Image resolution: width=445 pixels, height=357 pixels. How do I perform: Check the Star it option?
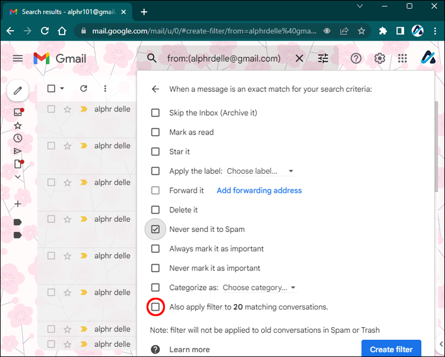[155, 152]
